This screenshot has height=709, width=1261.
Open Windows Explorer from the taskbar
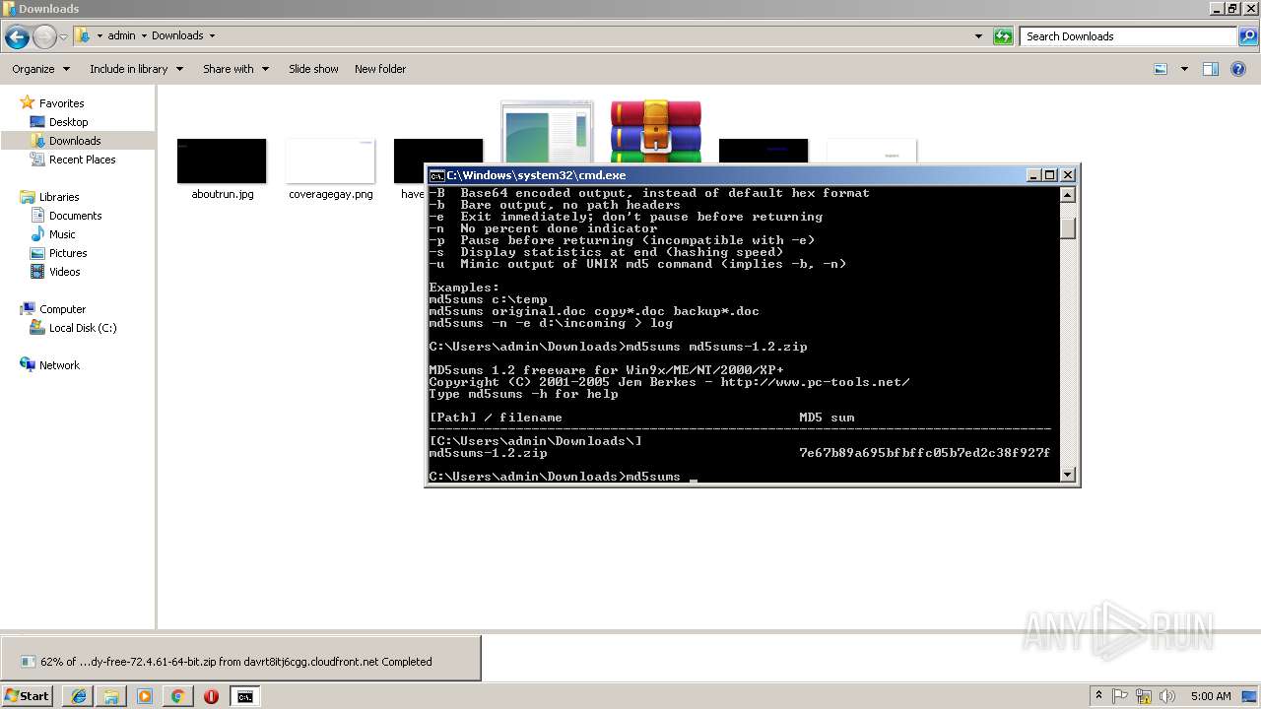(x=111, y=696)
